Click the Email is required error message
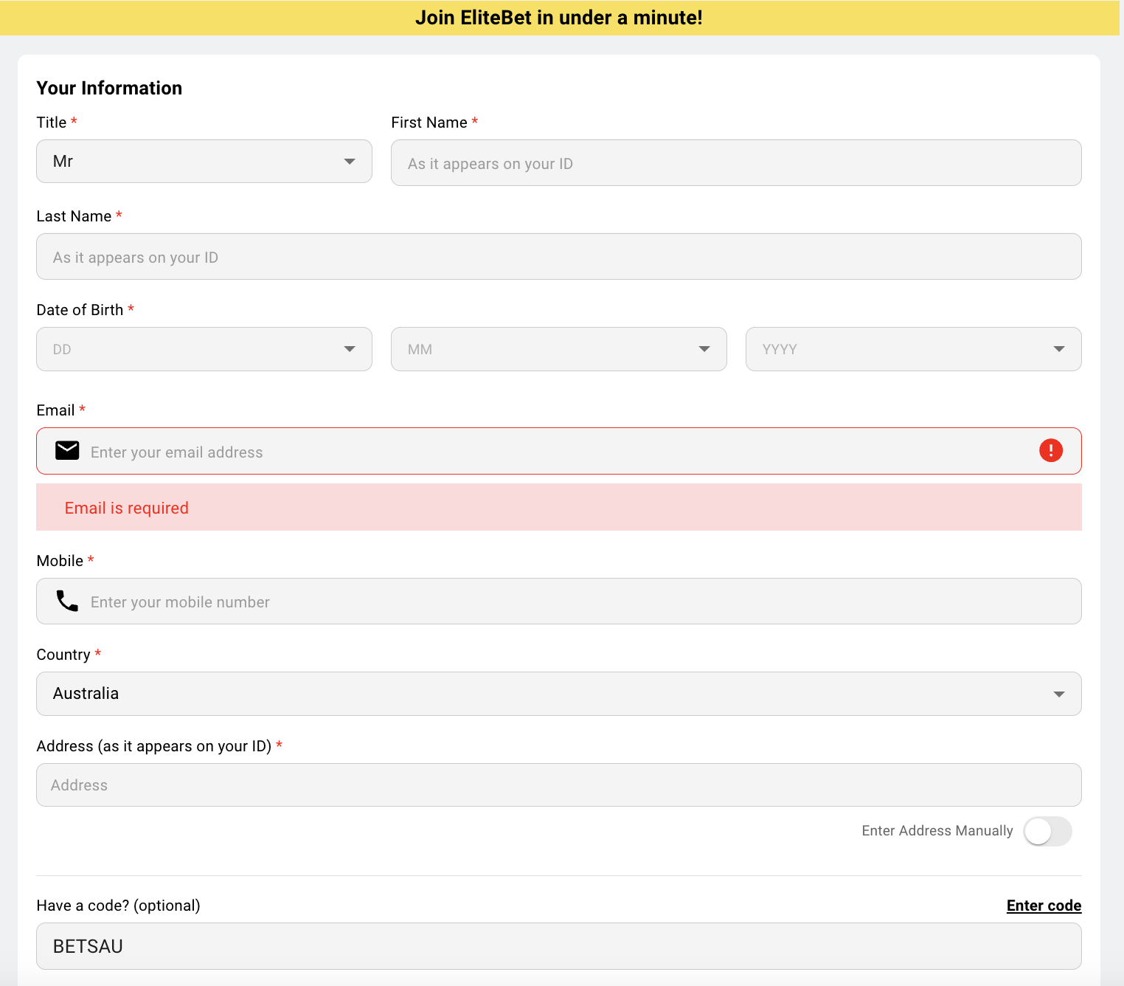The width and height of the screenshot is (1124, 986). (x=127, y=508)
